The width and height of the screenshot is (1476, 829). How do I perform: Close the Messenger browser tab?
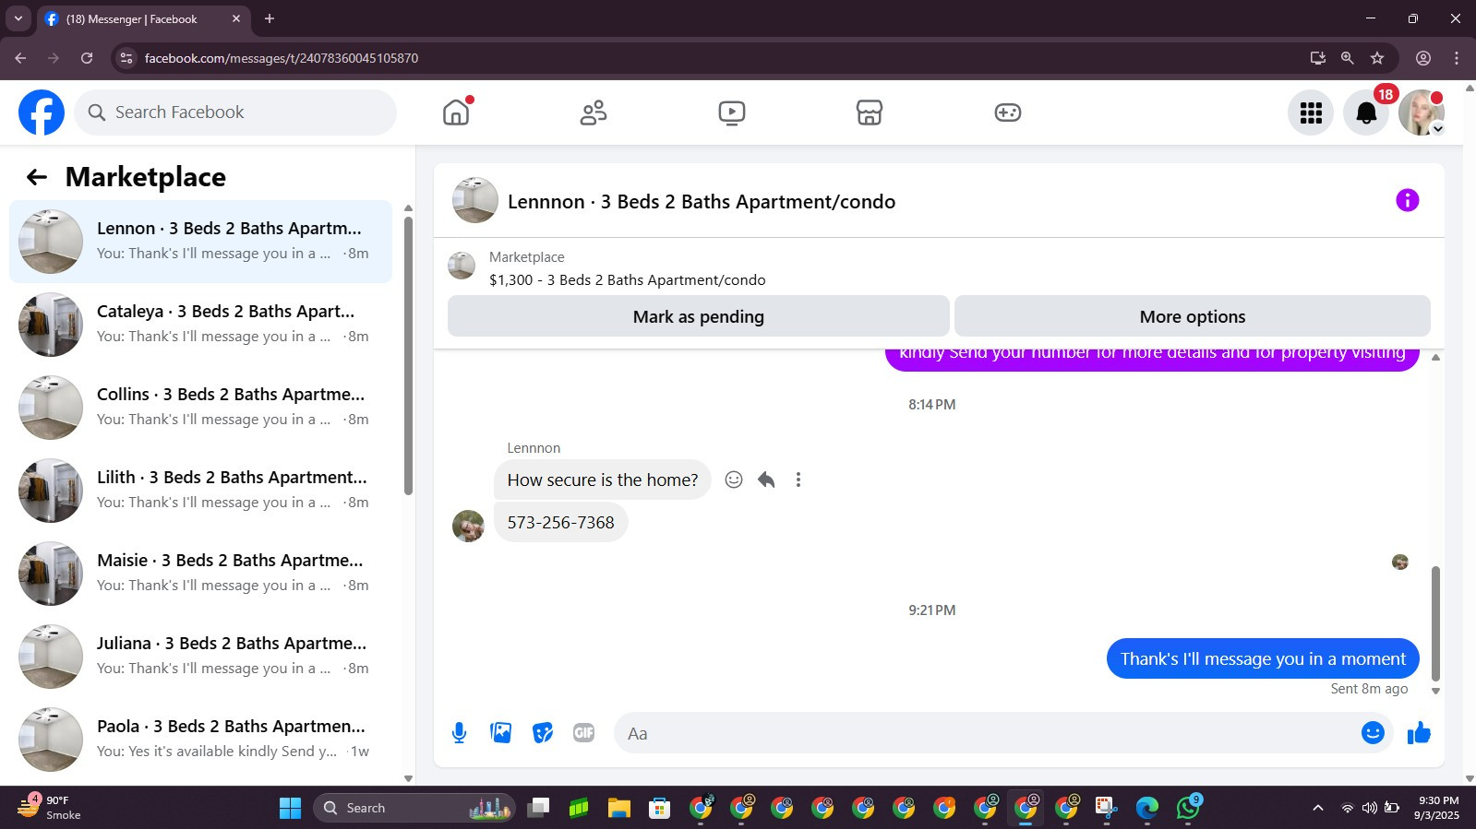[236, 18]
